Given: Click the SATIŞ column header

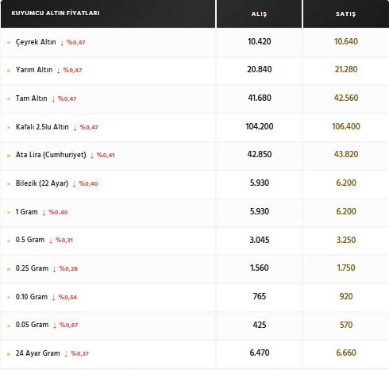Looking at the screenshot, I should coord(346,13).
